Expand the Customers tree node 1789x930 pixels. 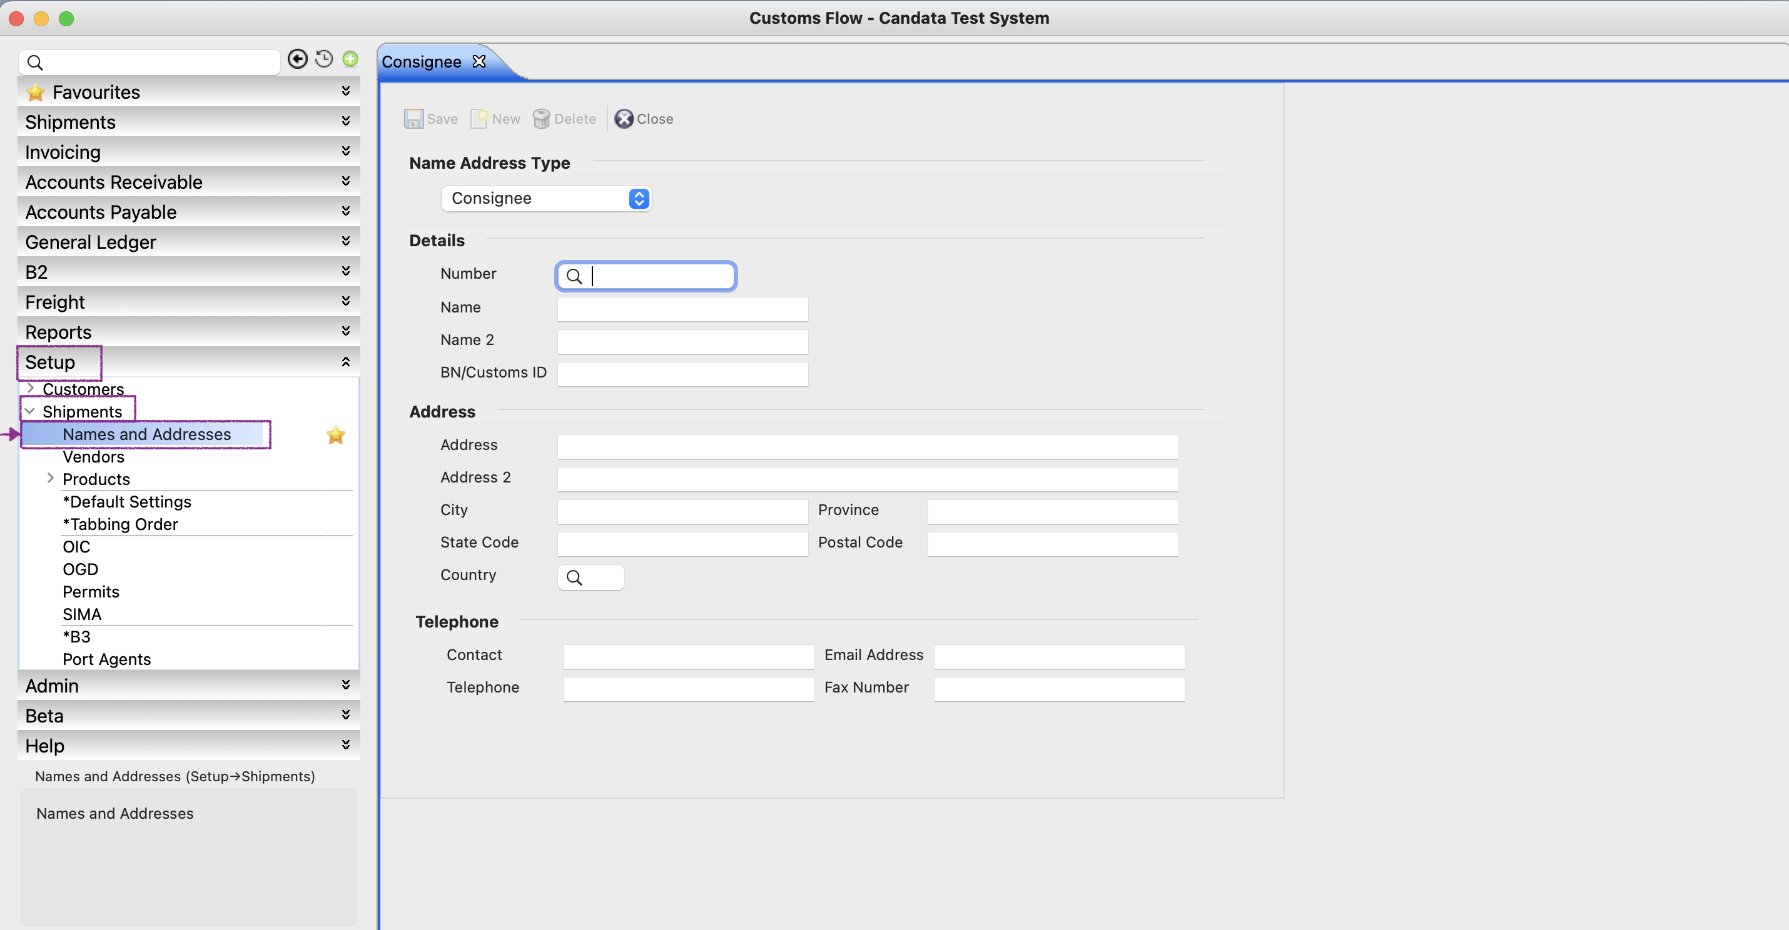coord(31,388)
